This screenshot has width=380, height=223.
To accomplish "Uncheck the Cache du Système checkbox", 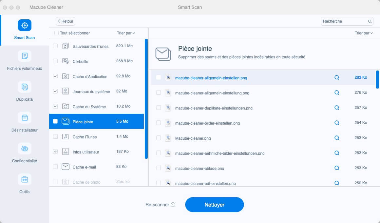I will click(x=55, y=106).
